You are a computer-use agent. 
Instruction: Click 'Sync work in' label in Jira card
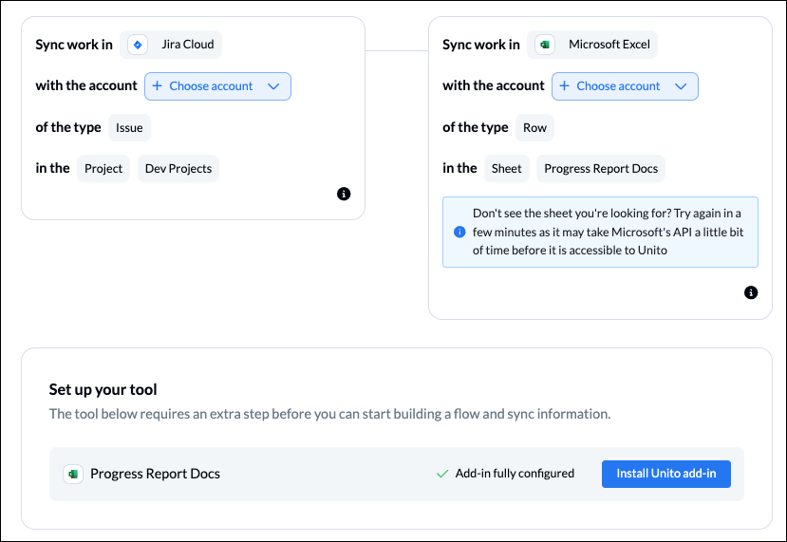tap(74, 45)
